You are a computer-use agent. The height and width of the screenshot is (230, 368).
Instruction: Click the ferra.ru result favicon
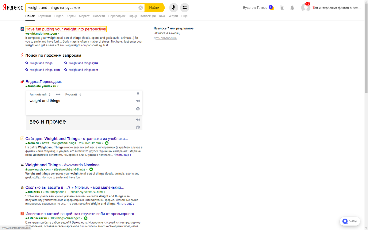pos(22,139)
